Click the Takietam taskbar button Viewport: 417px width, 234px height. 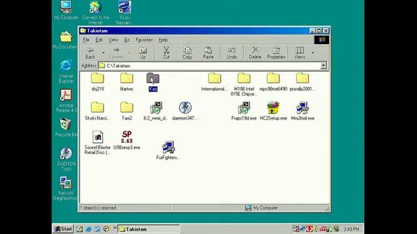pos(149,229)
